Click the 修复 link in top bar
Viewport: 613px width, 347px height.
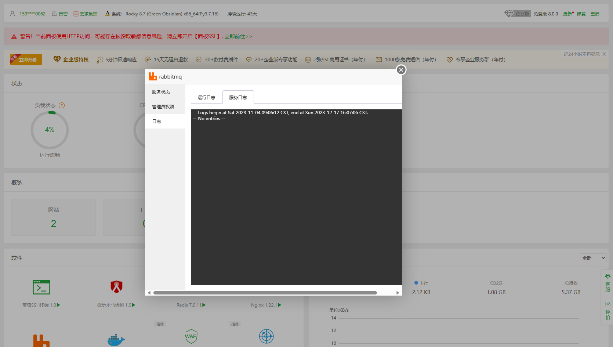click(581, 14)
